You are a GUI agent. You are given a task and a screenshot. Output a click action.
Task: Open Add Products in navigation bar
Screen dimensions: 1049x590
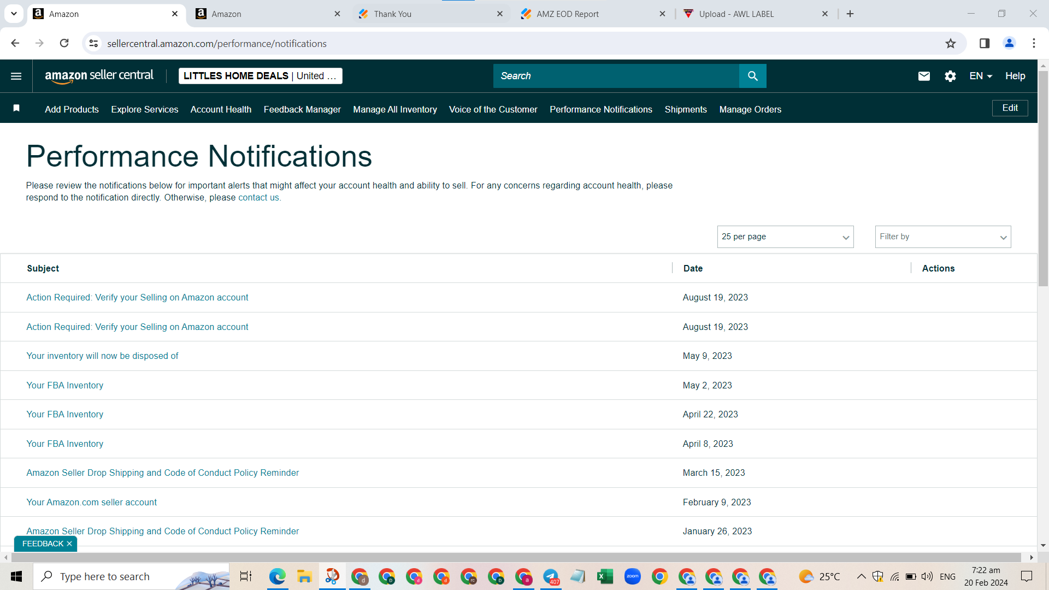[x=72, y=109]
